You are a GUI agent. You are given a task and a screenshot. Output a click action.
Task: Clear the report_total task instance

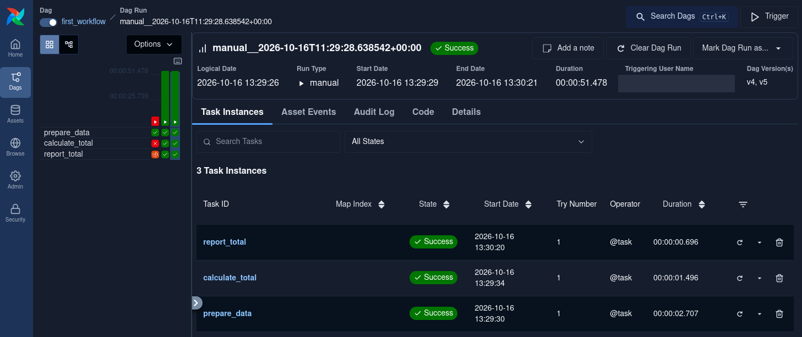coord(740,242)
